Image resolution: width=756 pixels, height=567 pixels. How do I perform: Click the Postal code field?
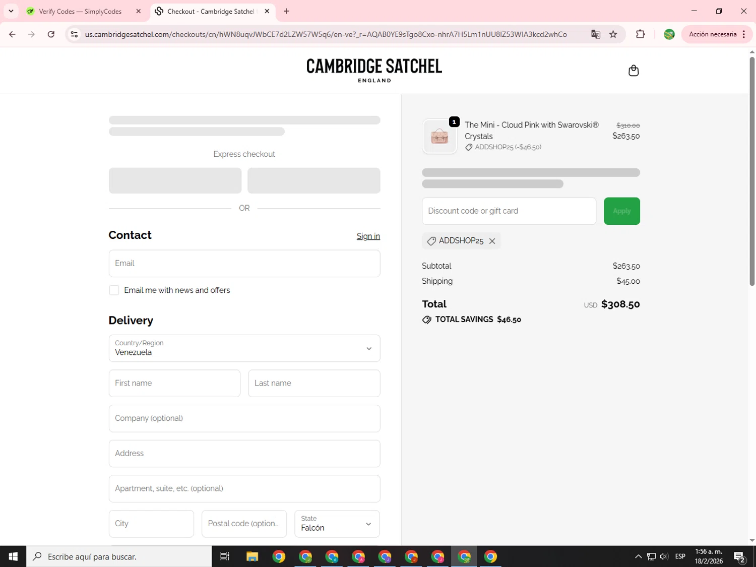[244, 524]
